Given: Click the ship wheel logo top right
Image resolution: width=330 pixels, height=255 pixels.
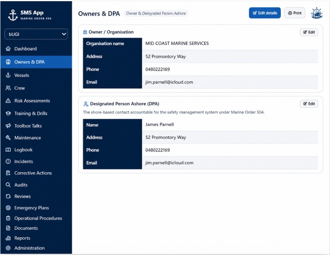Looking at the screenshot, I should [x=316, y=13].
